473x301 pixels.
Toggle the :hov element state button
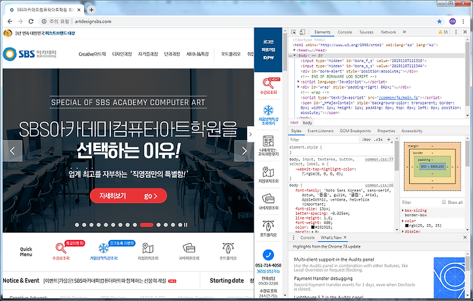tap(366, 139)
